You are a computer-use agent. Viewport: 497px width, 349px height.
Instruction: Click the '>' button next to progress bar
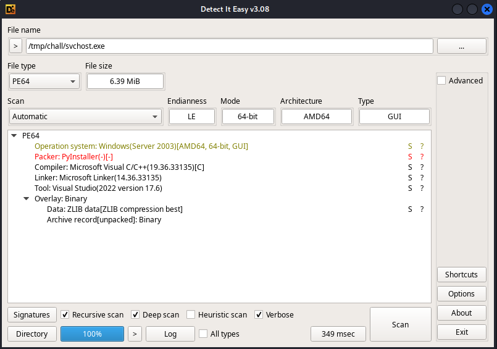coord(135,334)
